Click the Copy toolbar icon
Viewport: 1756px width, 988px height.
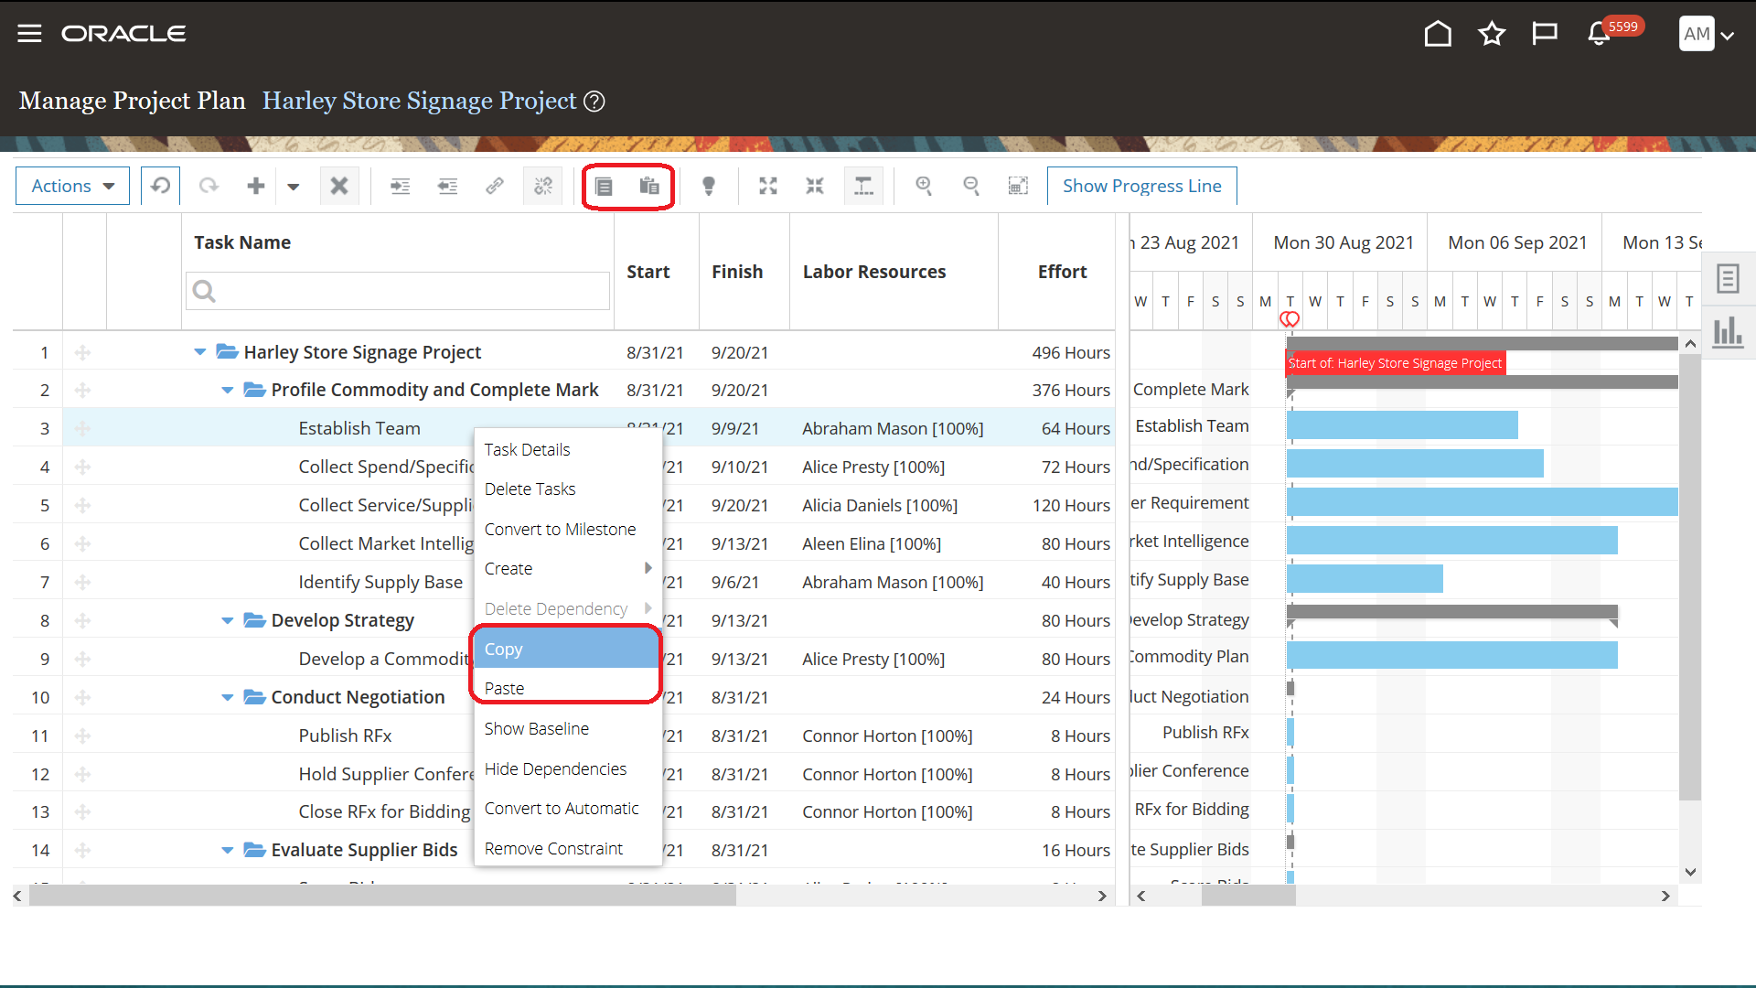(604, 186)
